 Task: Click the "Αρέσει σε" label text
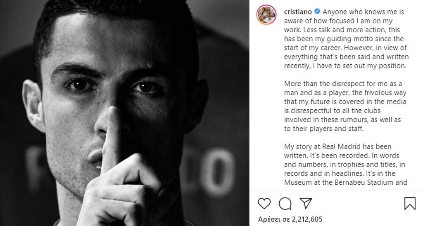coord(272,219)
